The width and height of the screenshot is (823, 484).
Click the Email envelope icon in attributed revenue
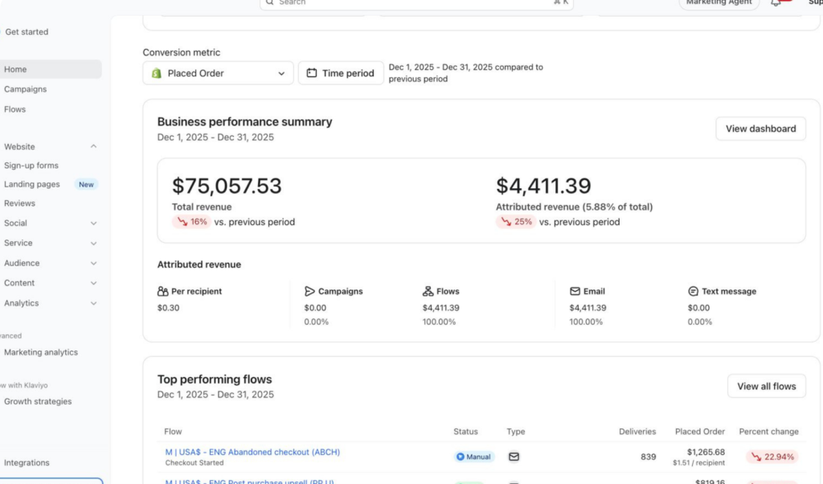(575, 291)
